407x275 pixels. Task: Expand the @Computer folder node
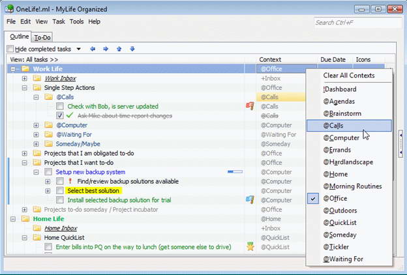(36, 125)
